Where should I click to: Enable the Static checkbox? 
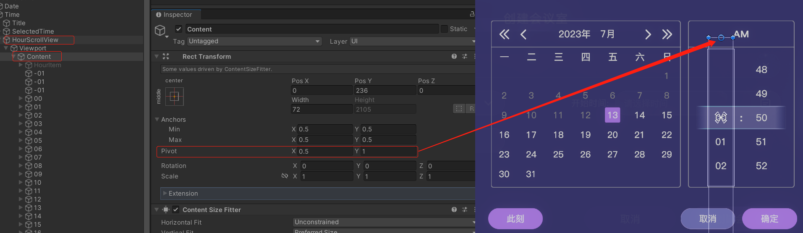[445, 29]
